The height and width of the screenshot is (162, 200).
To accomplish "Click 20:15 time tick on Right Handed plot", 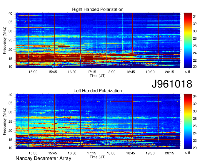I will [169, 72].
